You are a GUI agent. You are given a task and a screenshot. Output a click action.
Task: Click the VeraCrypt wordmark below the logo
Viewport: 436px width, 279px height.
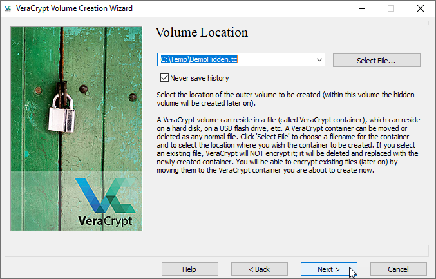[x=105, y=221]
